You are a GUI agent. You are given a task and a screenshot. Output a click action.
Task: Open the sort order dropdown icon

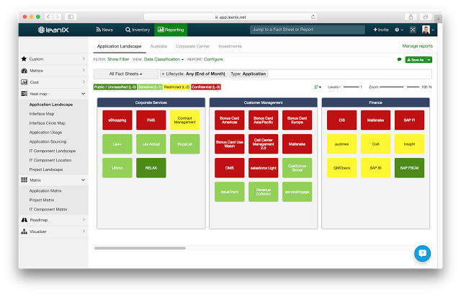point(318,87)
